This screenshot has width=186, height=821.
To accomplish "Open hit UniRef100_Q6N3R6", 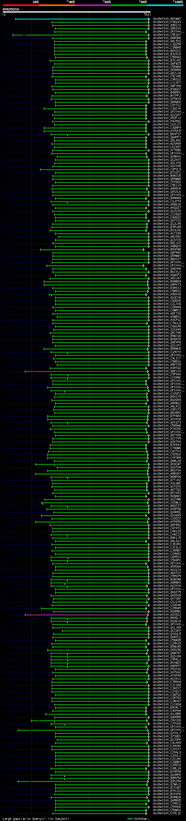I will coord(167,38).
